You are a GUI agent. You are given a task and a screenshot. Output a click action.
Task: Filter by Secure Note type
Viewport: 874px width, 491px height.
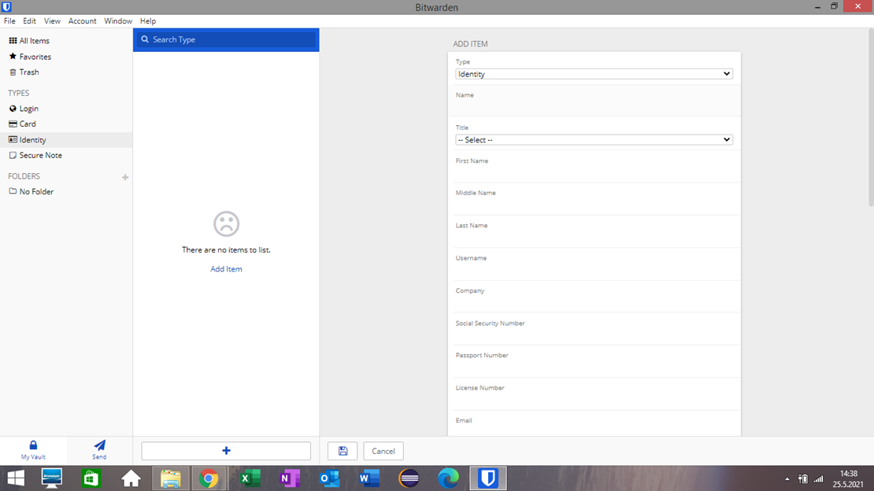tap(40, 155)
